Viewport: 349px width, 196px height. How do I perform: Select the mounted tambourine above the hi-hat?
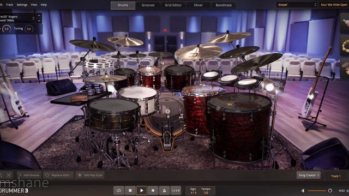tap(98, 64)
